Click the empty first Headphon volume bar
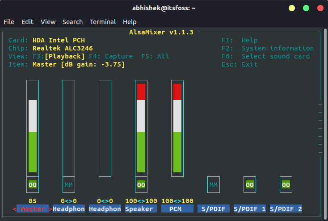Image resolution: width=328 pixels, height=221 pixels. coord(69,129)
